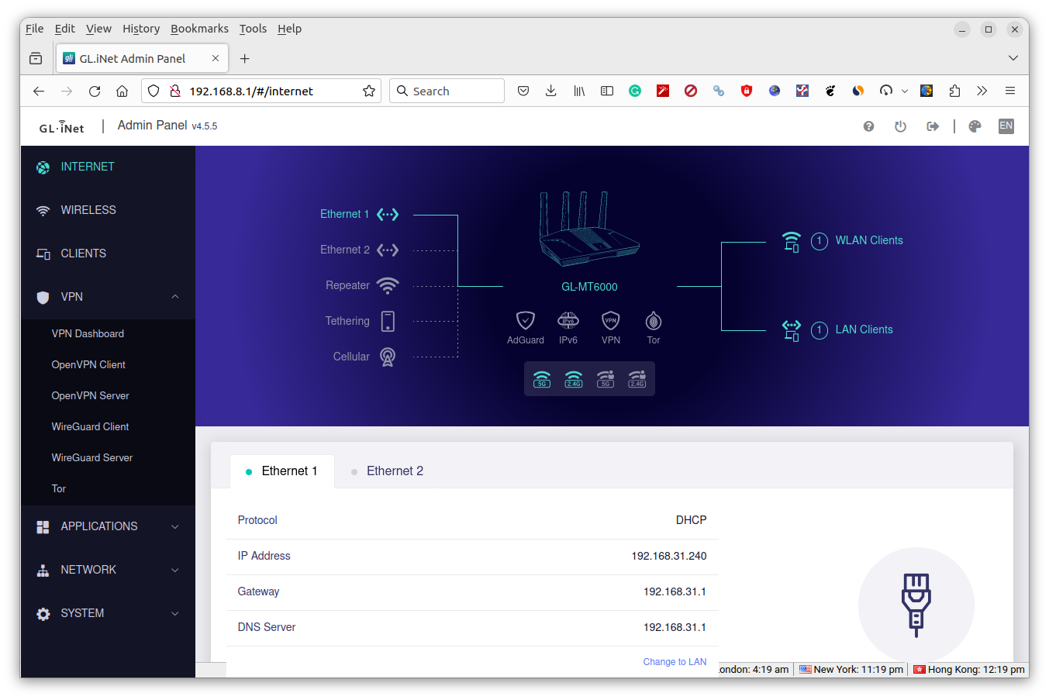Viewport: 1049px width, 700px height.
Task: Toggle the first 5G Wi-Fi band icon
Action: tap(542, 379)
